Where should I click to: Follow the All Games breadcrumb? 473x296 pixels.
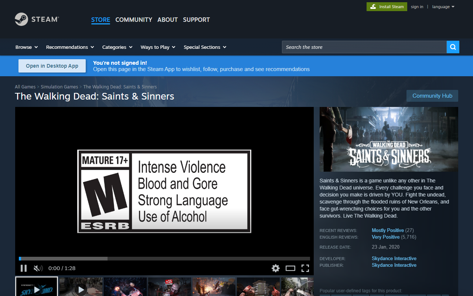[25, 87]
